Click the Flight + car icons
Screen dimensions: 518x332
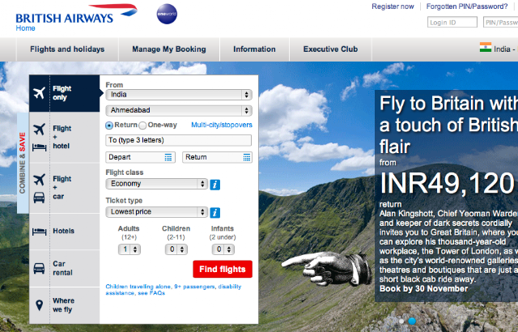pyautogui.click(x=40, y=189)
